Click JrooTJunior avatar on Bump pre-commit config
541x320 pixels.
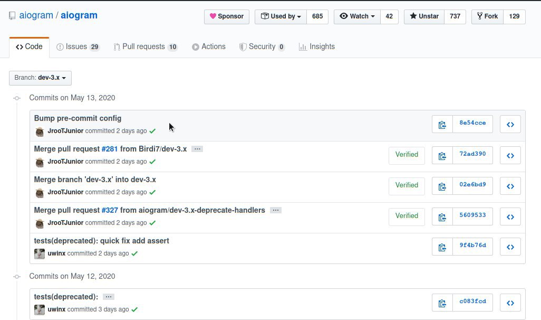click(x=40, y=131)
